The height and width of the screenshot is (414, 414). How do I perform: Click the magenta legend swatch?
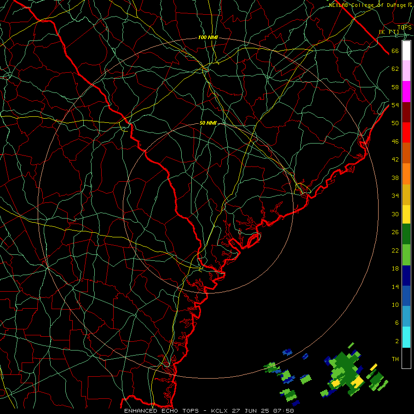[406, 92]
